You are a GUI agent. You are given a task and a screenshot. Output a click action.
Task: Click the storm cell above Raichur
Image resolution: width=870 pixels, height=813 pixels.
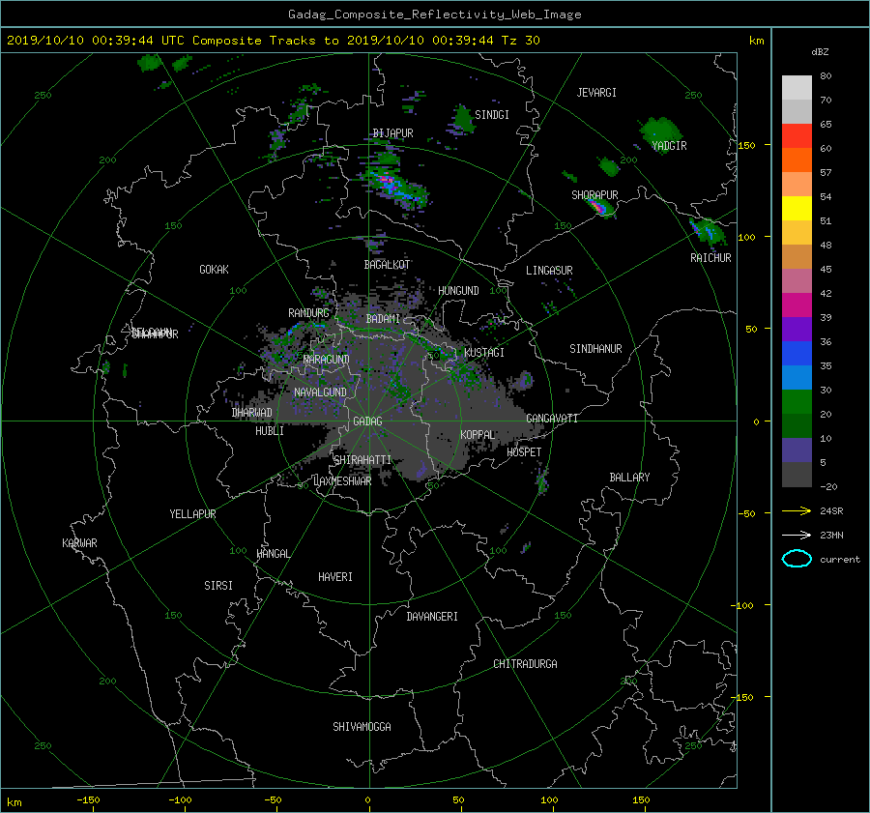coord(707,232)
